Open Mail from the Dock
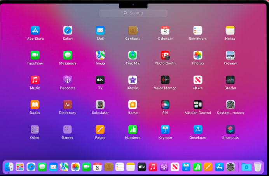This screenshot has height=176, width=269. pos(53,167)
